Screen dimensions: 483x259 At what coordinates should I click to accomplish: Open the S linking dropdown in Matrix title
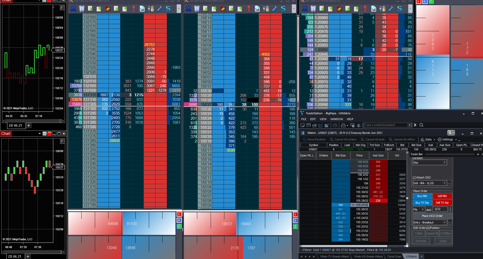[x=451, y=133]
